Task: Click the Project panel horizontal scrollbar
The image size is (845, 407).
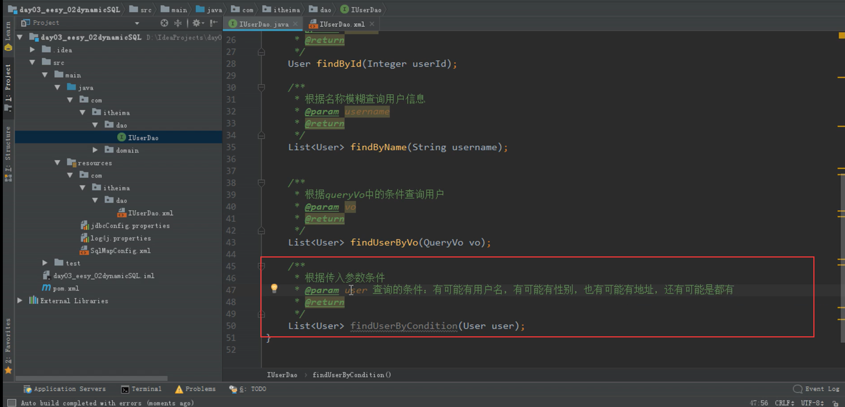Action: pos(91,378)
